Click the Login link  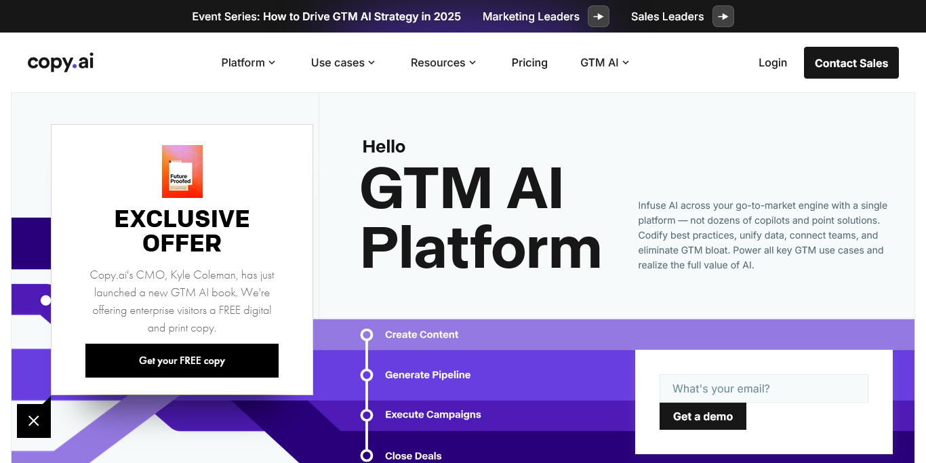pos(773,62)
